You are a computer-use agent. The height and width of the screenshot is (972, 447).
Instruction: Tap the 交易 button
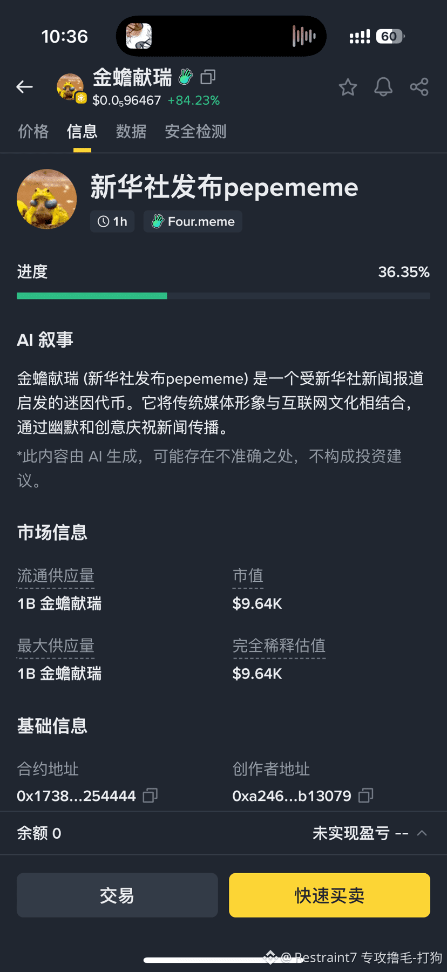click(117, 895)
